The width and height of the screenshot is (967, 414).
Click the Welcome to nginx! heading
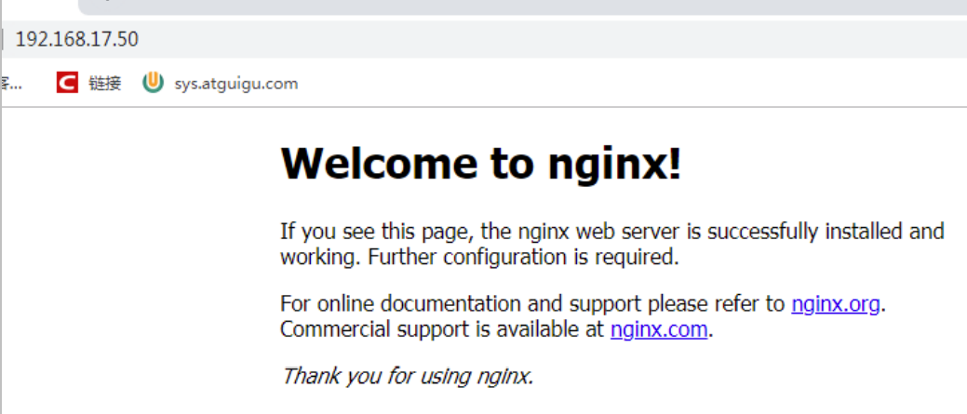[481, 164]
